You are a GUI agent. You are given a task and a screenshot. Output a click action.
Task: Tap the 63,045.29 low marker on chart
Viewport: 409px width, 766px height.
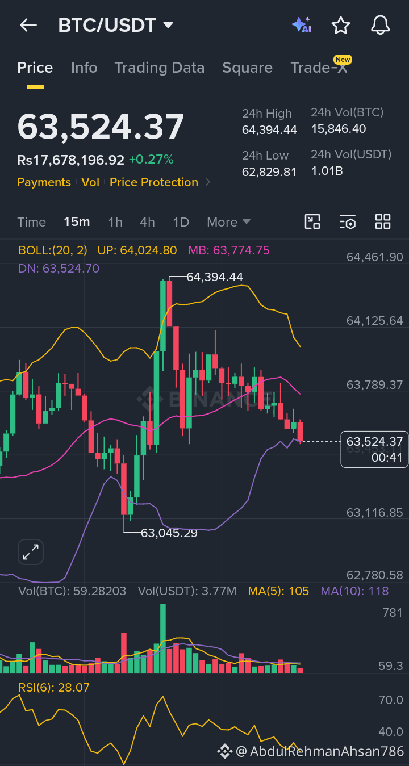(169, 533)
